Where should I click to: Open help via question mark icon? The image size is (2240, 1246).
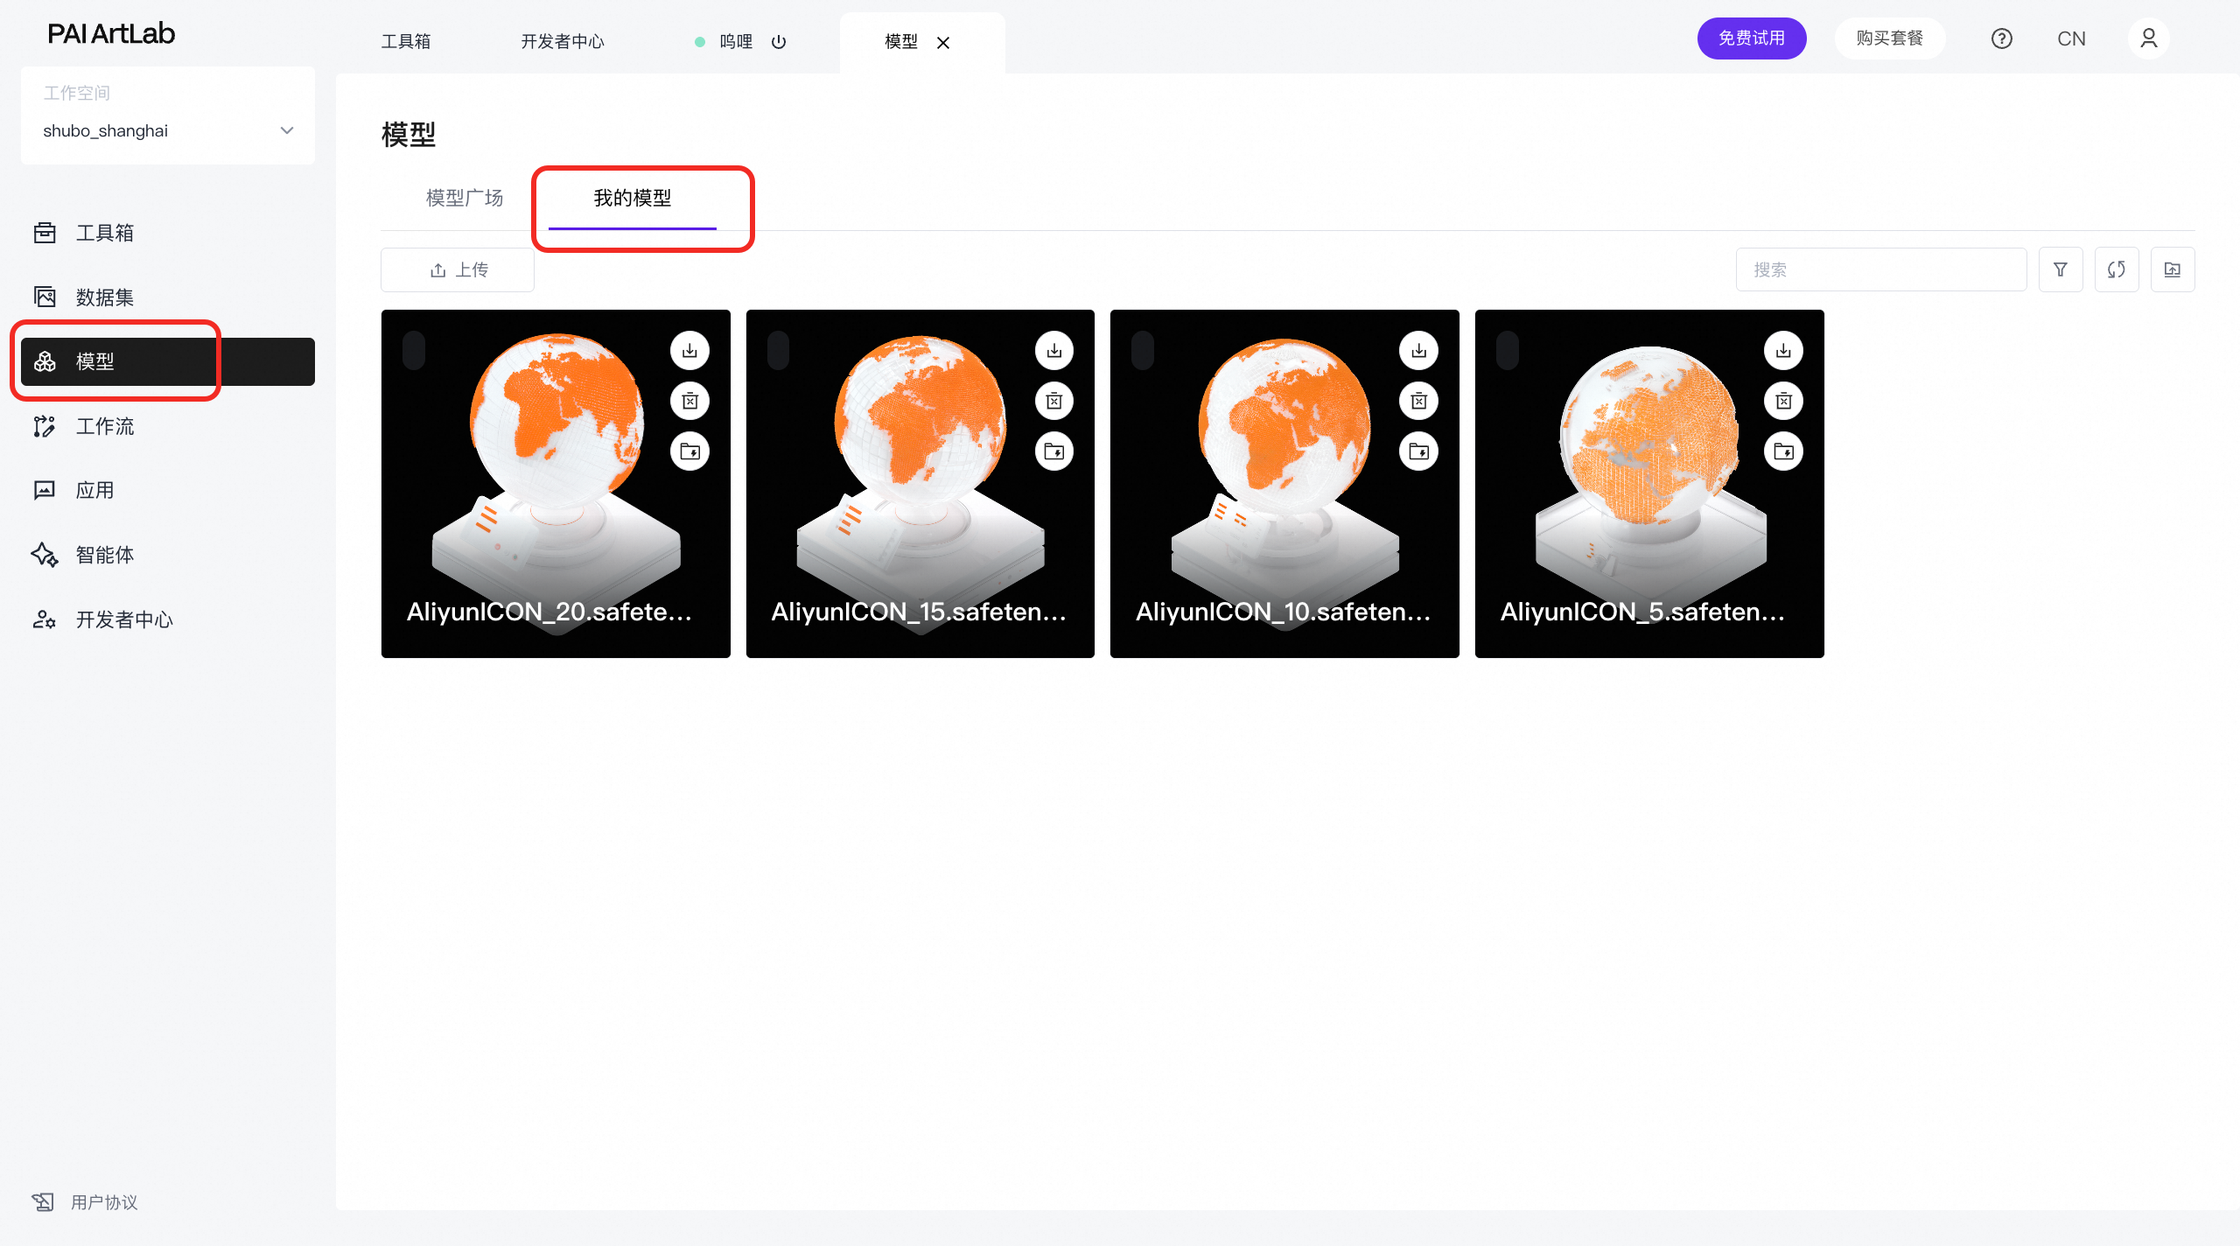2001,38
